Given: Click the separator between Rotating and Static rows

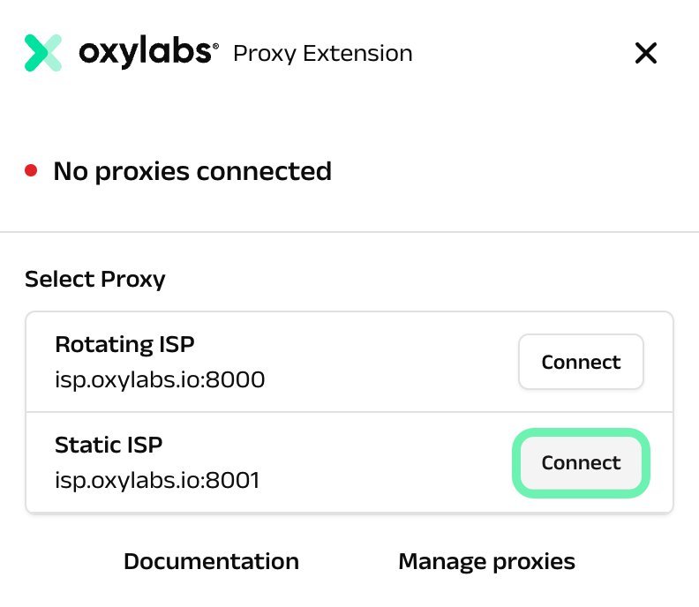Looking at the screenshot, I should (x=349, y=412).
